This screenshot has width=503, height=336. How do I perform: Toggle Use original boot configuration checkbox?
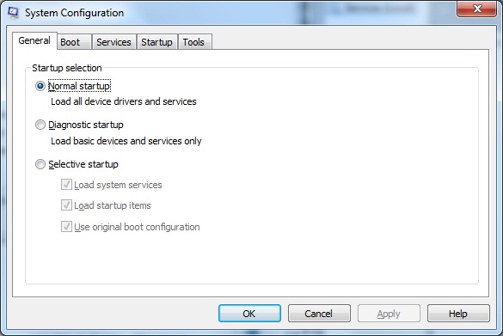click(x=66, y=227)
